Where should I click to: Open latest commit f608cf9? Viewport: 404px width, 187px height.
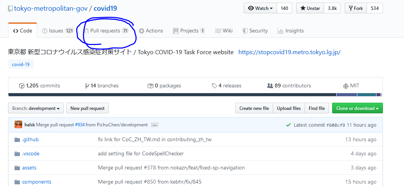[336, 125]
